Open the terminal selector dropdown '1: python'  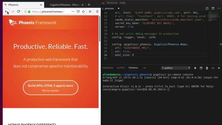pyautogui.click(x=176, y=68)
